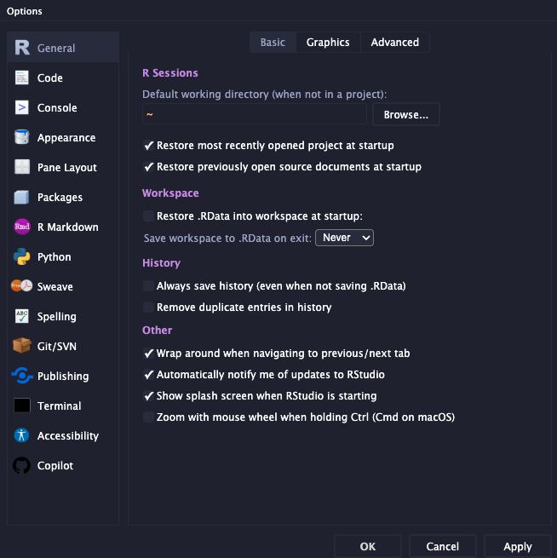Enable Restore .RData into workspace checkbox
This screenshot has width=557, height=558.
click(x=149, y=216)
